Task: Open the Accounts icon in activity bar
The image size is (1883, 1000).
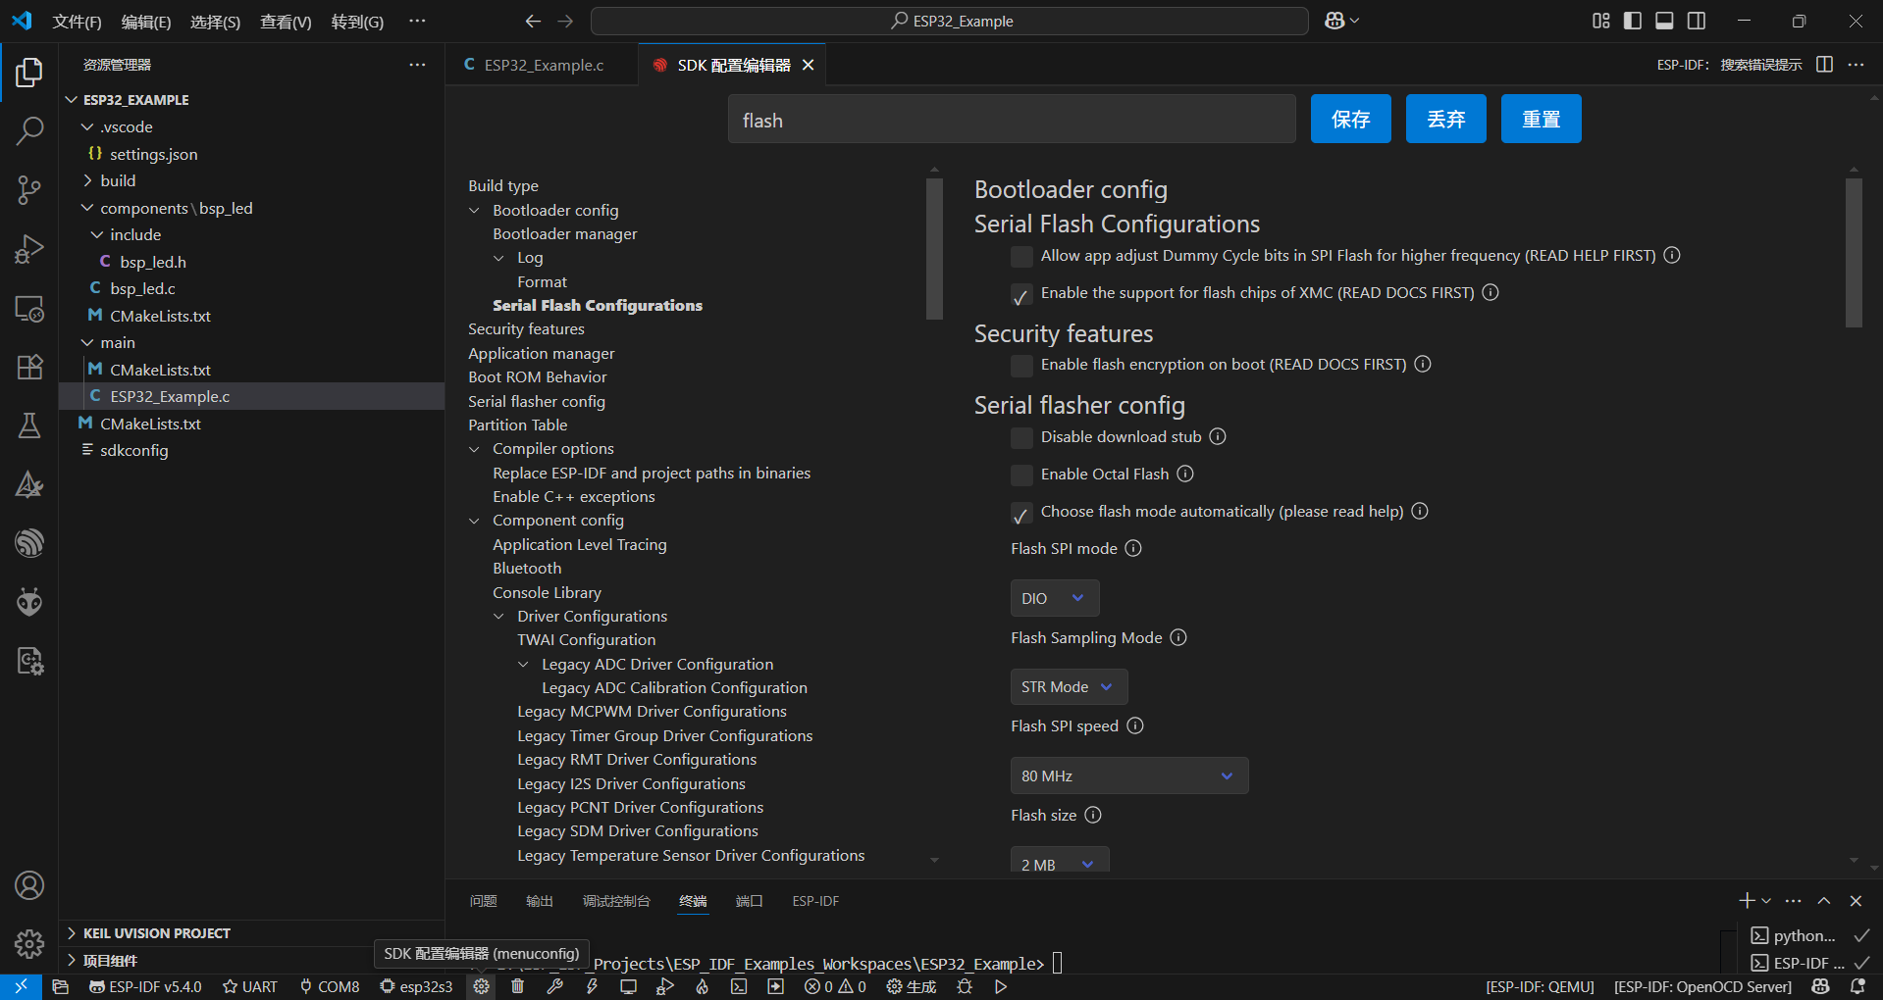Action: coord(29,885)
